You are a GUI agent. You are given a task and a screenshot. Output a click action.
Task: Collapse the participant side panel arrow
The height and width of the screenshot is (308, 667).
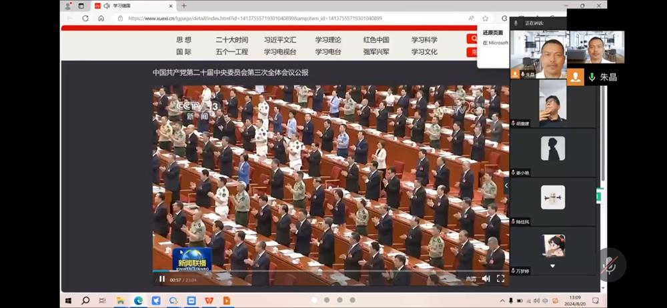tap(506, 185)
